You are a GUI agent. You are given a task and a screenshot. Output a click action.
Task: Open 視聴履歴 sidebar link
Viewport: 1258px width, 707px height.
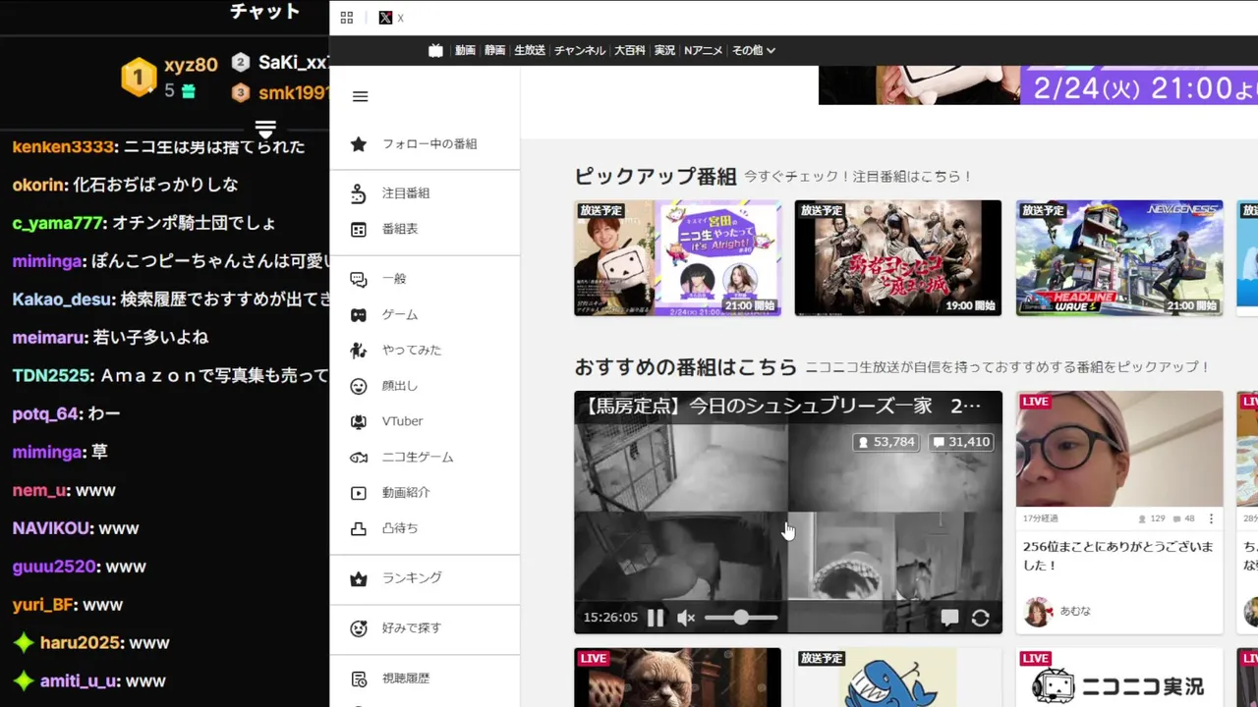coord(406,679)
